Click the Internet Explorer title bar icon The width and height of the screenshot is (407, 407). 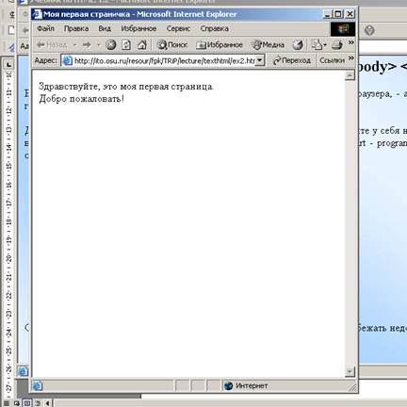(38, 14)
